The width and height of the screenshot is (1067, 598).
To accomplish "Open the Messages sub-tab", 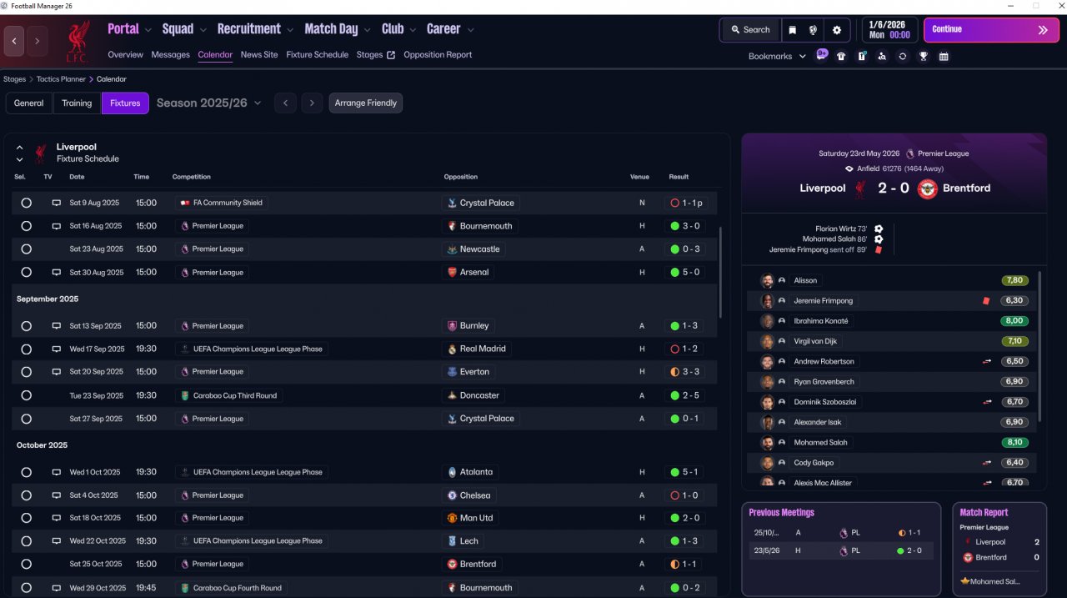I will pyautogui.click(x=170, y=55).
